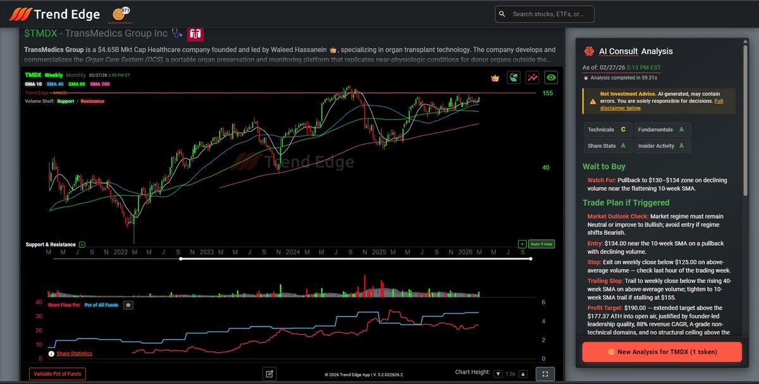Switch chart to Weekly timeframe

53,75
